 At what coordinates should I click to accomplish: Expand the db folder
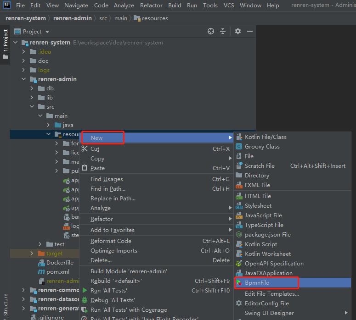point(32,88)
